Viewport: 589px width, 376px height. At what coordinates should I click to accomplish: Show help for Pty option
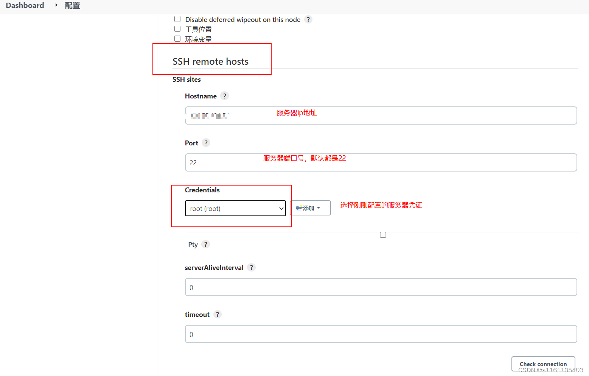pos(205,244)
